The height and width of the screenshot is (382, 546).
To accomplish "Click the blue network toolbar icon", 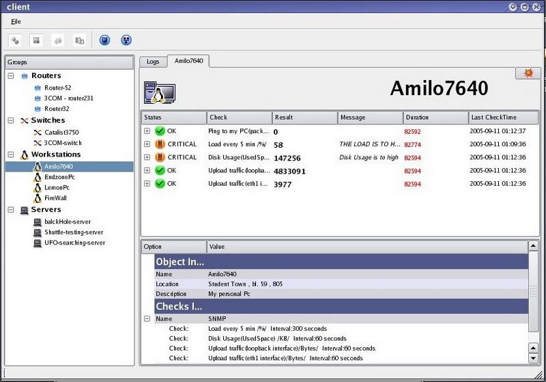I will [x=126, y=40].
